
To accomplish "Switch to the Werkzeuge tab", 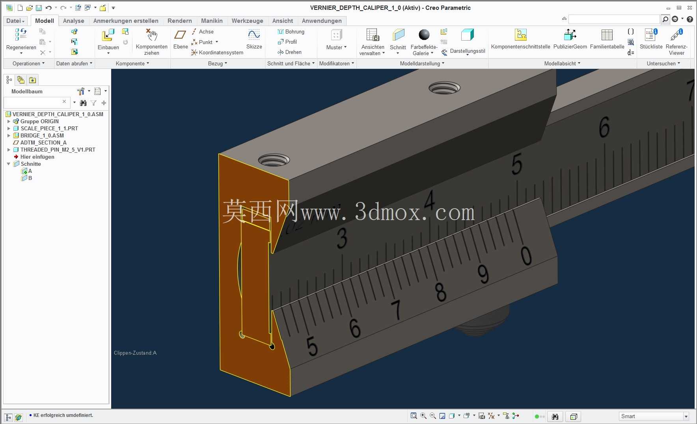I will [247, 21].
